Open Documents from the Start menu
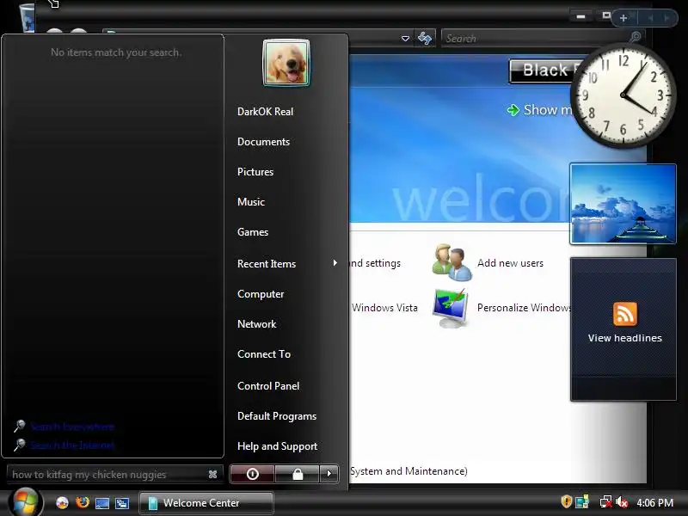 [x=263, y=142]
